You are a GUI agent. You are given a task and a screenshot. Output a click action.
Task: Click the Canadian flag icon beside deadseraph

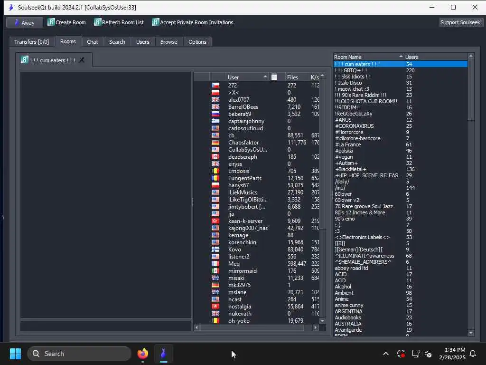coord(215,157)
